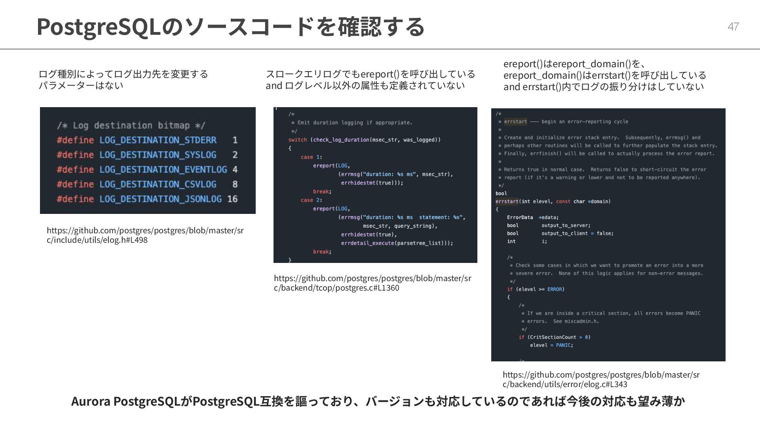Click the postgres.c#L1360 GitHub link
The image size is (760, 427).
(x=372, y=283)
